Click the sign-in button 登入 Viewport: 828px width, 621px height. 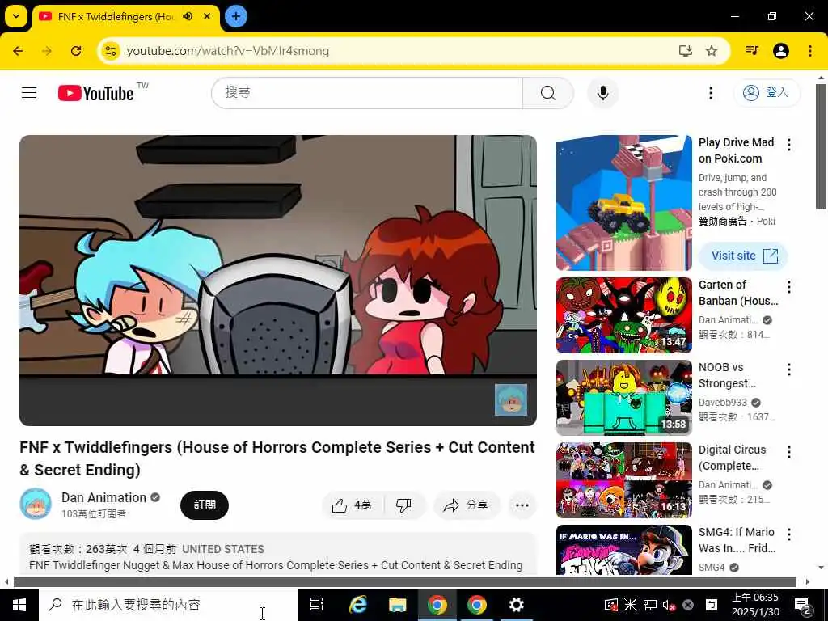click(767, 93)
